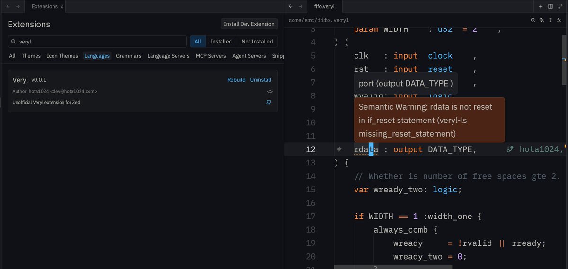Click the Install Dev Extension button
Image resolution: width=568 pixels, height=269 pixels.
pyautogui.click(x=249, y=24)
